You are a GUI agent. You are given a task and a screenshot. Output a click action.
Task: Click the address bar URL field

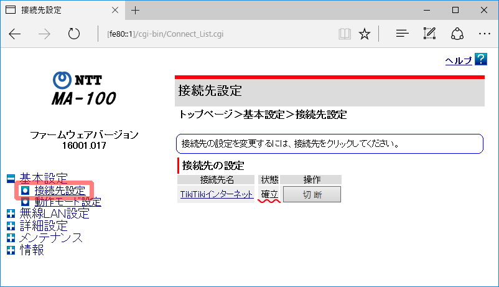pyautogui.click(x=212, y=34)
